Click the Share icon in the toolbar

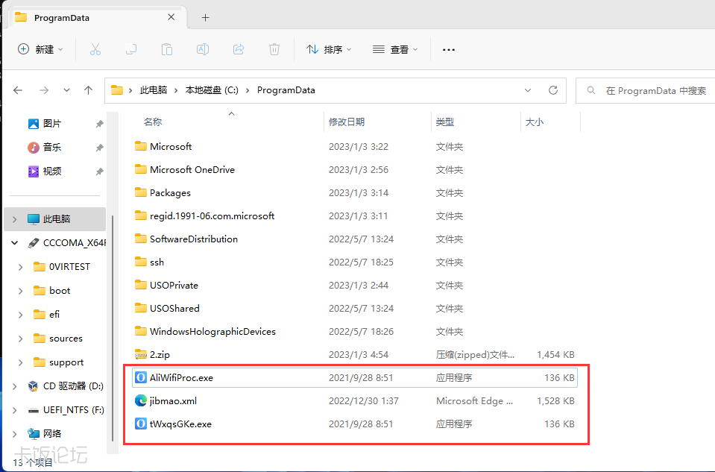click(239, 48)
